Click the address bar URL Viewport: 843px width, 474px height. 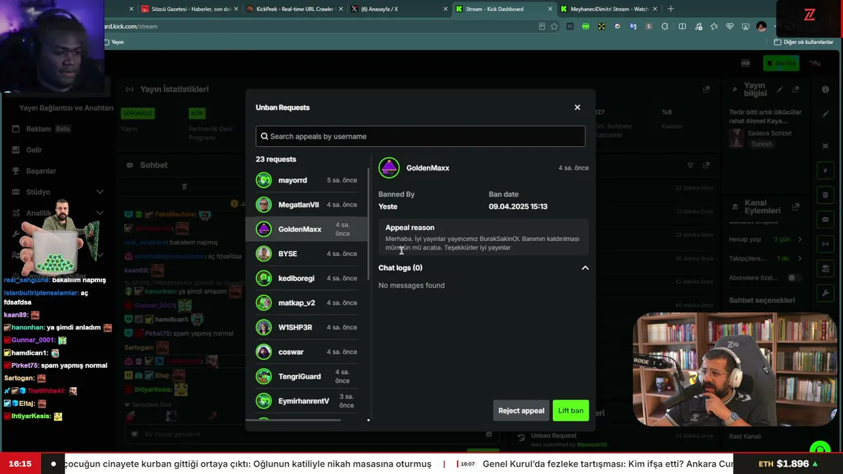[x=131, y=26]
